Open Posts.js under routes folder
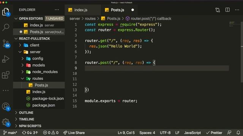This screenshot has width=243, height=136. pos(39,85)
